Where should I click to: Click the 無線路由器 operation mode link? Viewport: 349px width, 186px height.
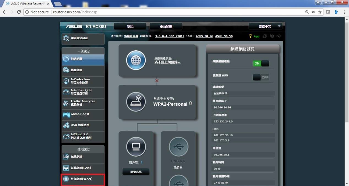[x=131, y=36]
